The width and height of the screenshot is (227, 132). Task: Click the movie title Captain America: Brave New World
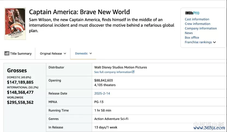[79, 12]
